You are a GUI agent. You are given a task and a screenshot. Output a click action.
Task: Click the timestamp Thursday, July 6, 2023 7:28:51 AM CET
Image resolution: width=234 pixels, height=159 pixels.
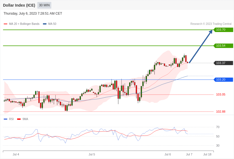[33, 14]
